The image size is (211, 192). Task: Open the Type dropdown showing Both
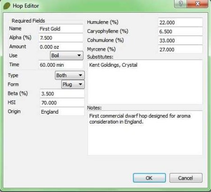pos(70,75)
